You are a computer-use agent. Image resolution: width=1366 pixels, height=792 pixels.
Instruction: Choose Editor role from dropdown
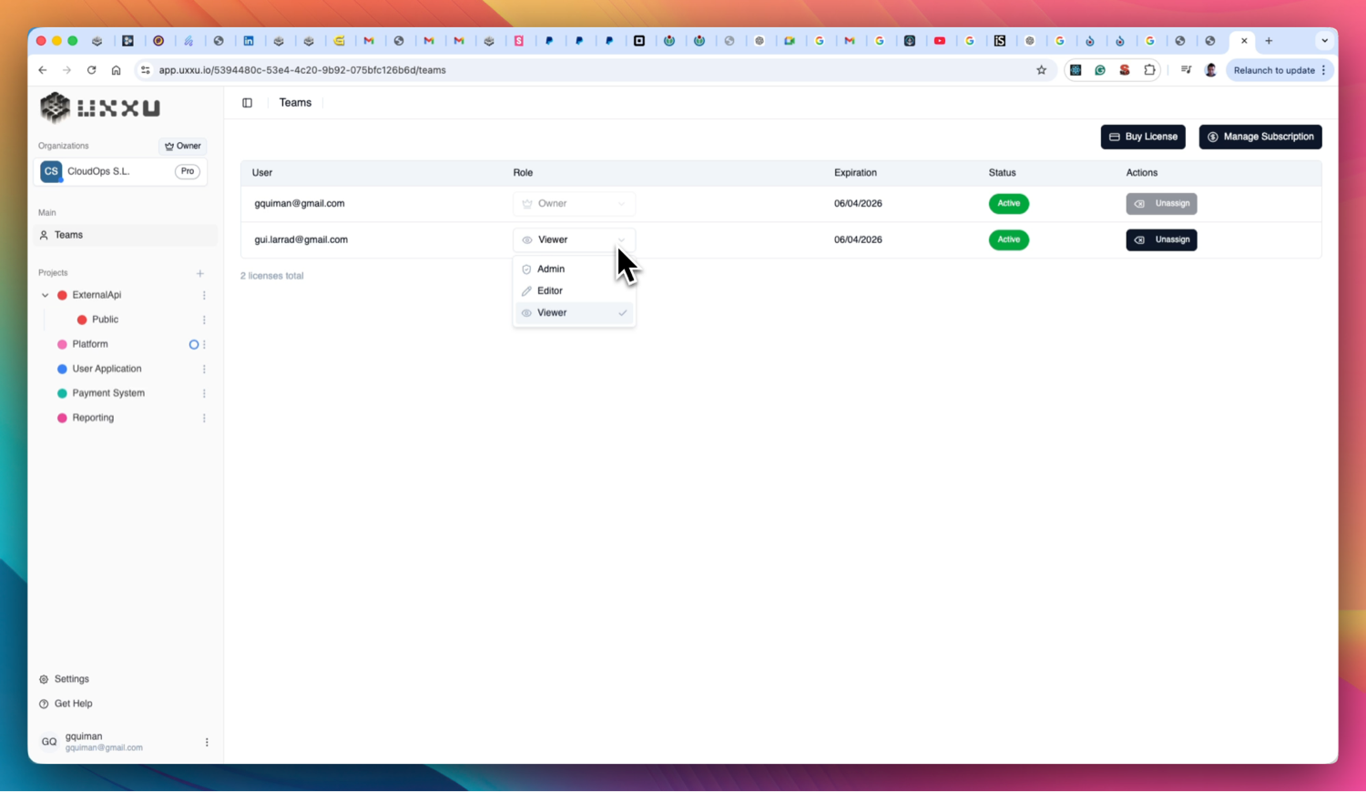point(550,291)
